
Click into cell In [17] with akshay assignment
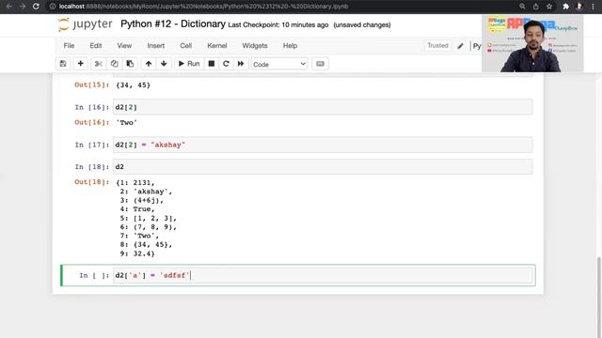[x=323, y=145]
